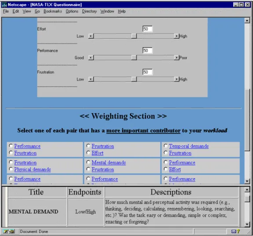Image resolution: width=253 pixels, height=236 pixels.
Task: Click the main page vertical scrollbar thumb
Action: click(x=247, y=120)
